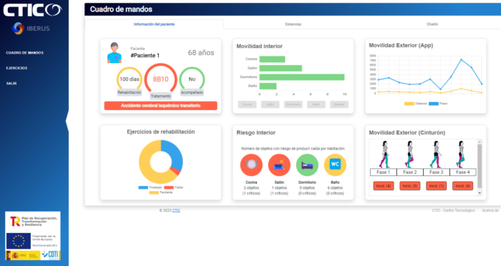Click the Dormitorio bed risk icon

[x=307, y=165]
